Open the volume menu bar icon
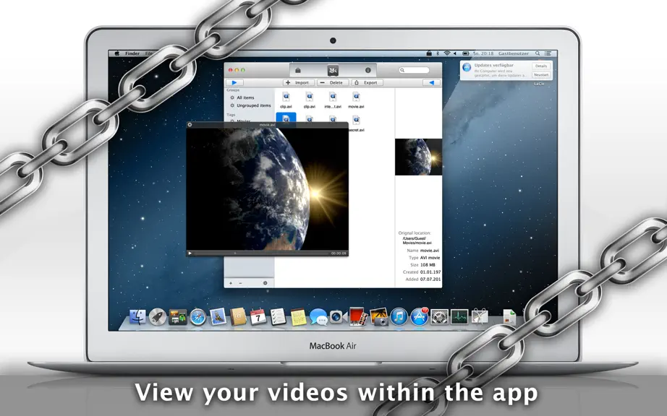 [x=455, y=53]
